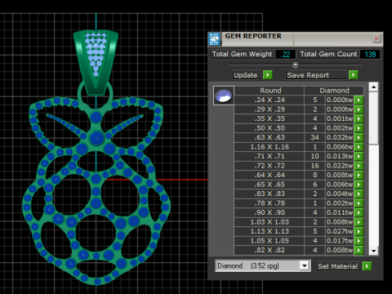Image resolution: width=392 pixels, height=294 pixels.
Task: Click green arrow on the .78 X .78 row
Action: tap(359, 203)
